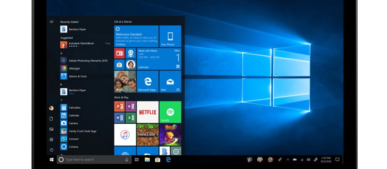The image size is (387, 169).
Task: Open the network icon in the tray
Action: 302,160
